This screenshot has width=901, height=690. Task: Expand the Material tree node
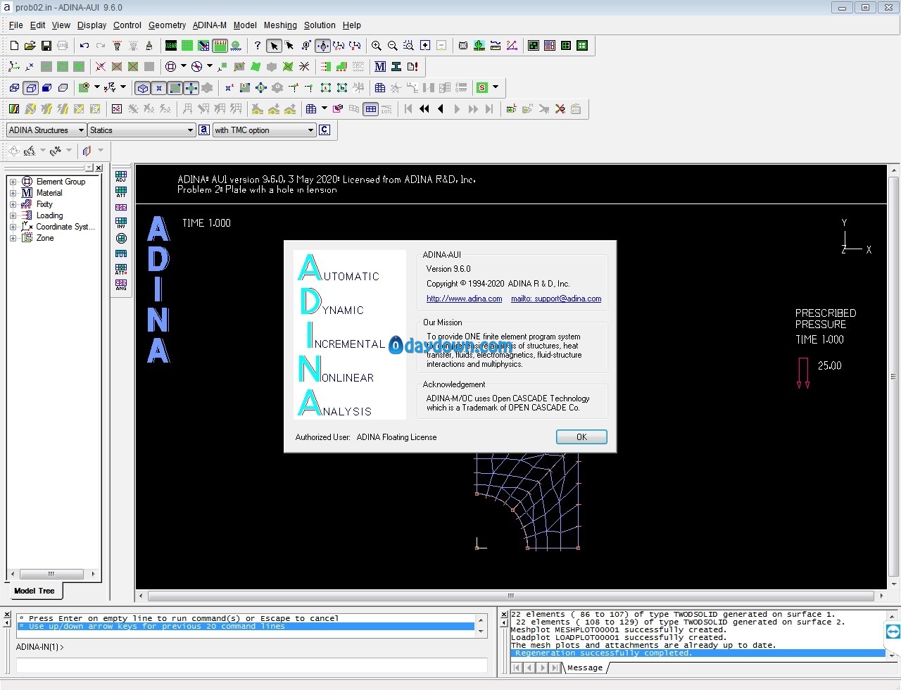tap(13, 193)
